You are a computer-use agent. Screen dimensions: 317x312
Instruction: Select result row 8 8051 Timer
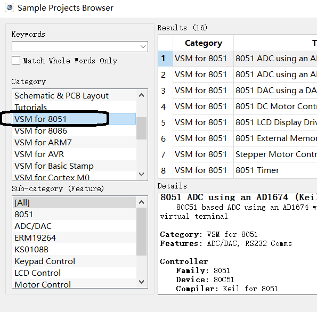pos(238,170)
